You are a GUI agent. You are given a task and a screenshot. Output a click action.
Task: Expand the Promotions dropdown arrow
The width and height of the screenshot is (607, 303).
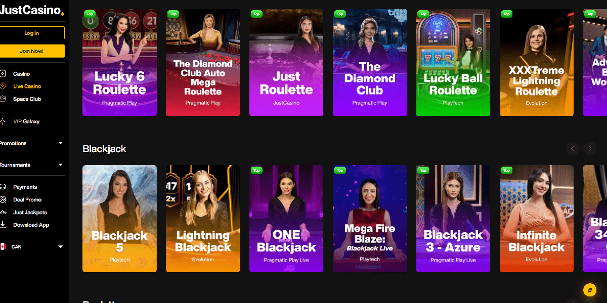60,143
